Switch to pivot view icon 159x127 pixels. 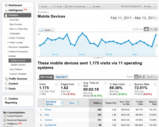pyautogui.click(x=152, y=77)
